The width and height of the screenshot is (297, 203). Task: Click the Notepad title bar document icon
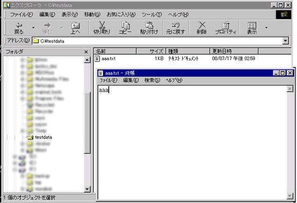pos(101,73)
